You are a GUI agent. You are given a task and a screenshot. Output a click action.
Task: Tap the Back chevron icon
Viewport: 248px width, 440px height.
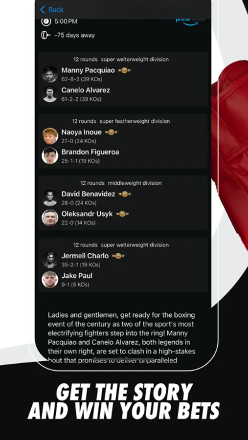(43, 10)
